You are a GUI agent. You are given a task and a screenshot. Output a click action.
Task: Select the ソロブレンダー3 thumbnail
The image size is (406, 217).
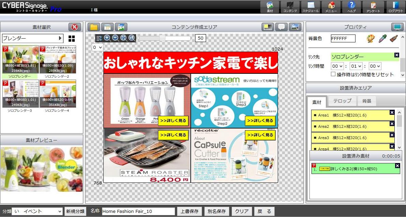click(20, 94)
